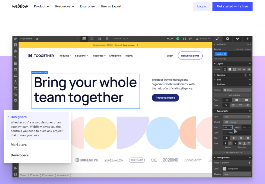The height and width of the screenshot is (184, 265).
Task: Open the Add elements panel
Action: pyautogui.click(x=15, y=45)
